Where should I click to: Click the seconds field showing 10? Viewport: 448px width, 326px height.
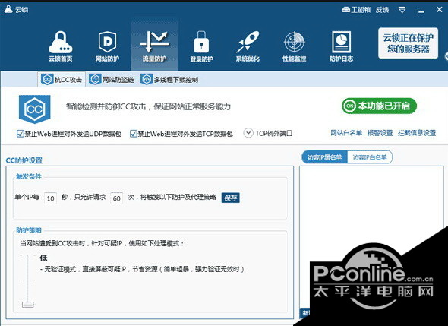point(50,198)
